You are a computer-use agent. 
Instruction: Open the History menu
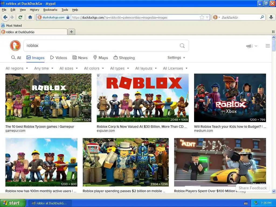coord(34,10)
